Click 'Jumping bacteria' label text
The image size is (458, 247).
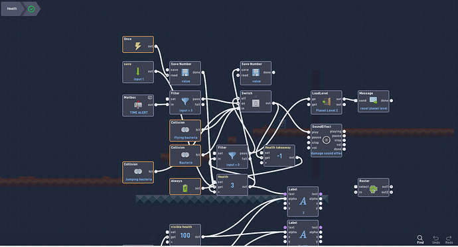[x=139, y=179]
